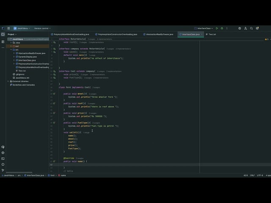271x203 pixels.
Task: Open the InterfaceClass run configuration dropdown
Action: (x=204, y=28)
